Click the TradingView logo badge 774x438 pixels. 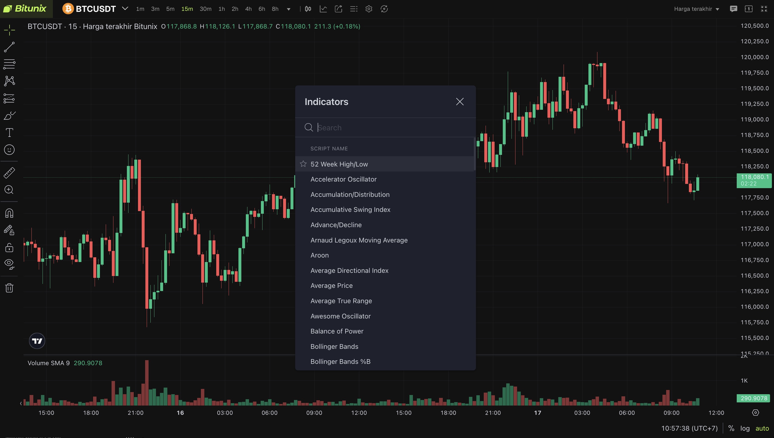pos(37,341)
